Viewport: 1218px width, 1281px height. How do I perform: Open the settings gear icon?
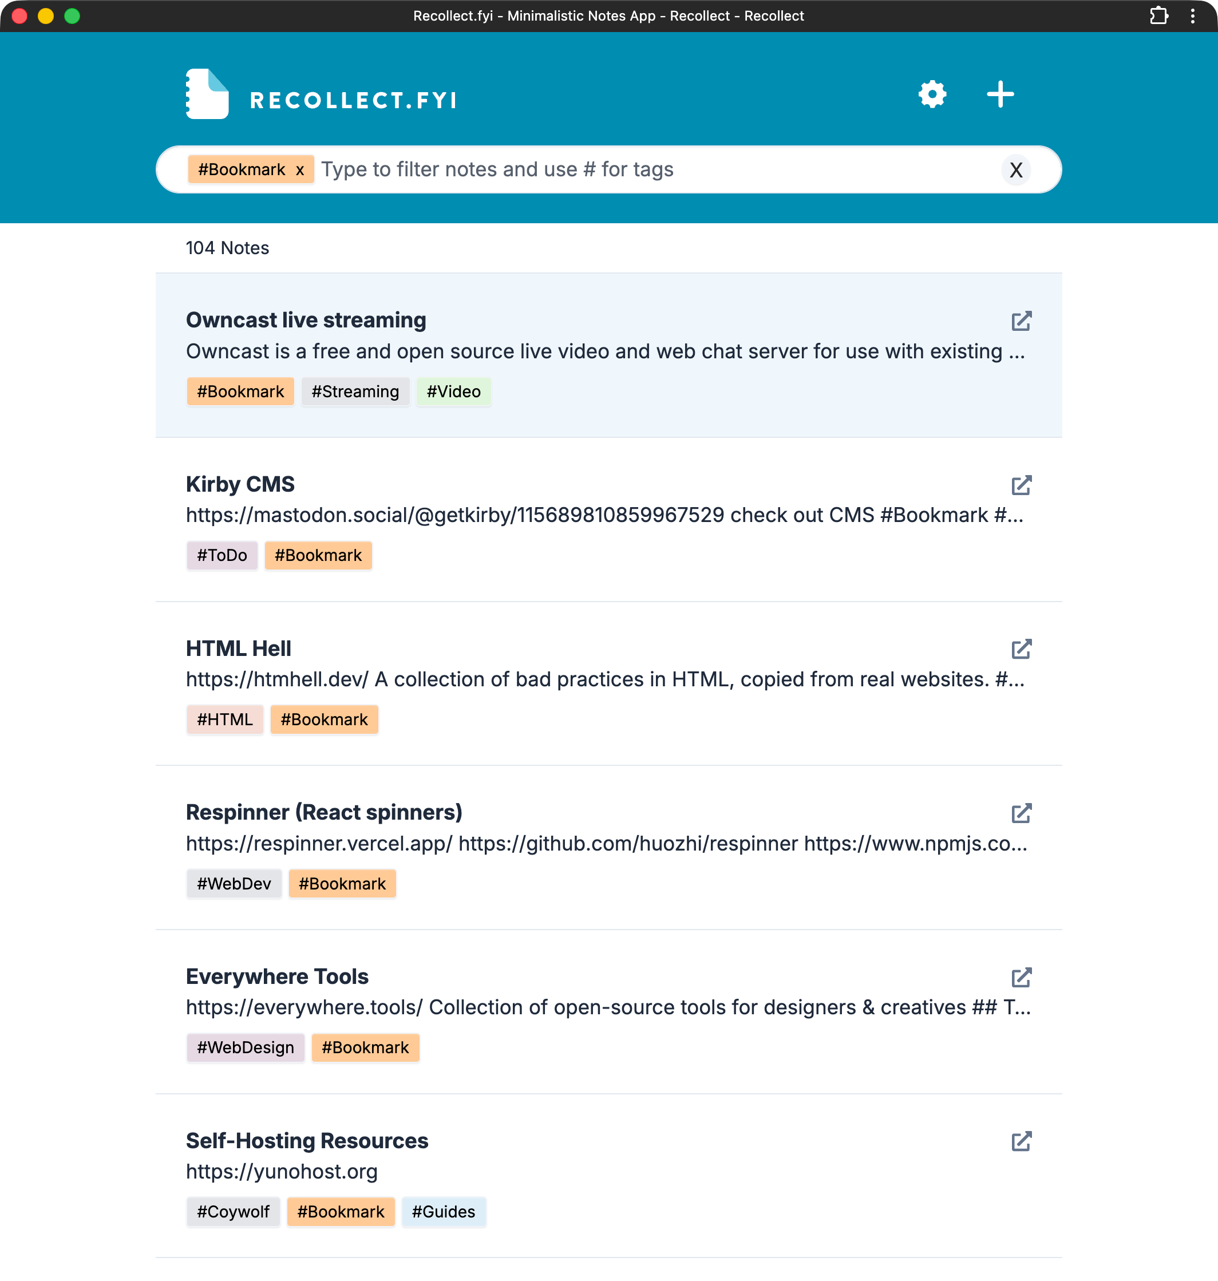click(933, 93)
